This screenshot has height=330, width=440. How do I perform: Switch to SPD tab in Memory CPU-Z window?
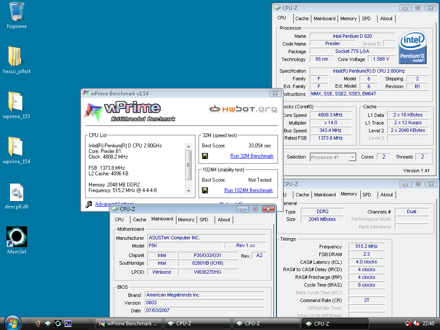(x=367, y=195)
